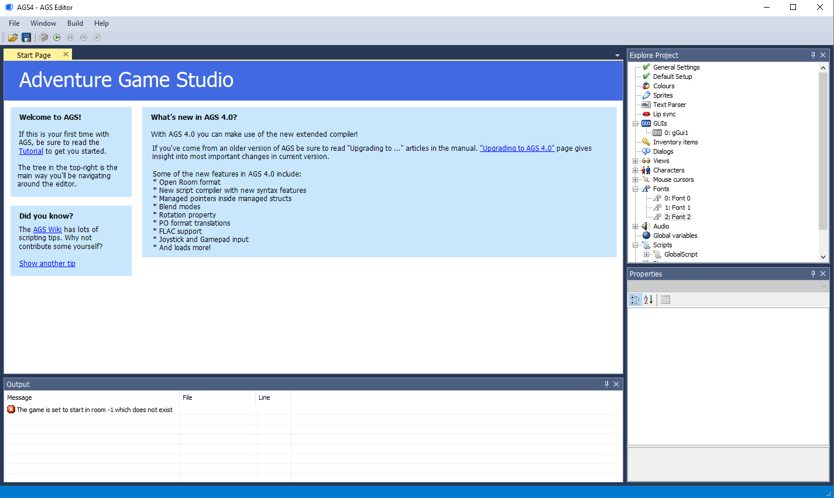Open the AGS Wiki link
The width and height of the screenshot is (834, 498).
pyautogui.click(x=47, y=230)
